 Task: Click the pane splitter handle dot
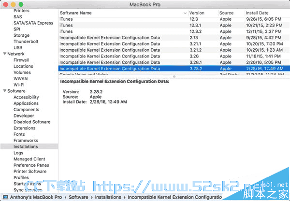tap(174, 76)
